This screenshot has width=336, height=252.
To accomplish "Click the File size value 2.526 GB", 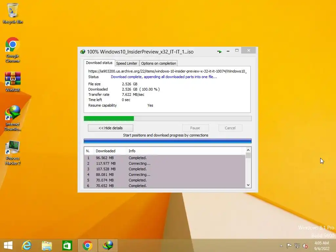I will 130,84.
